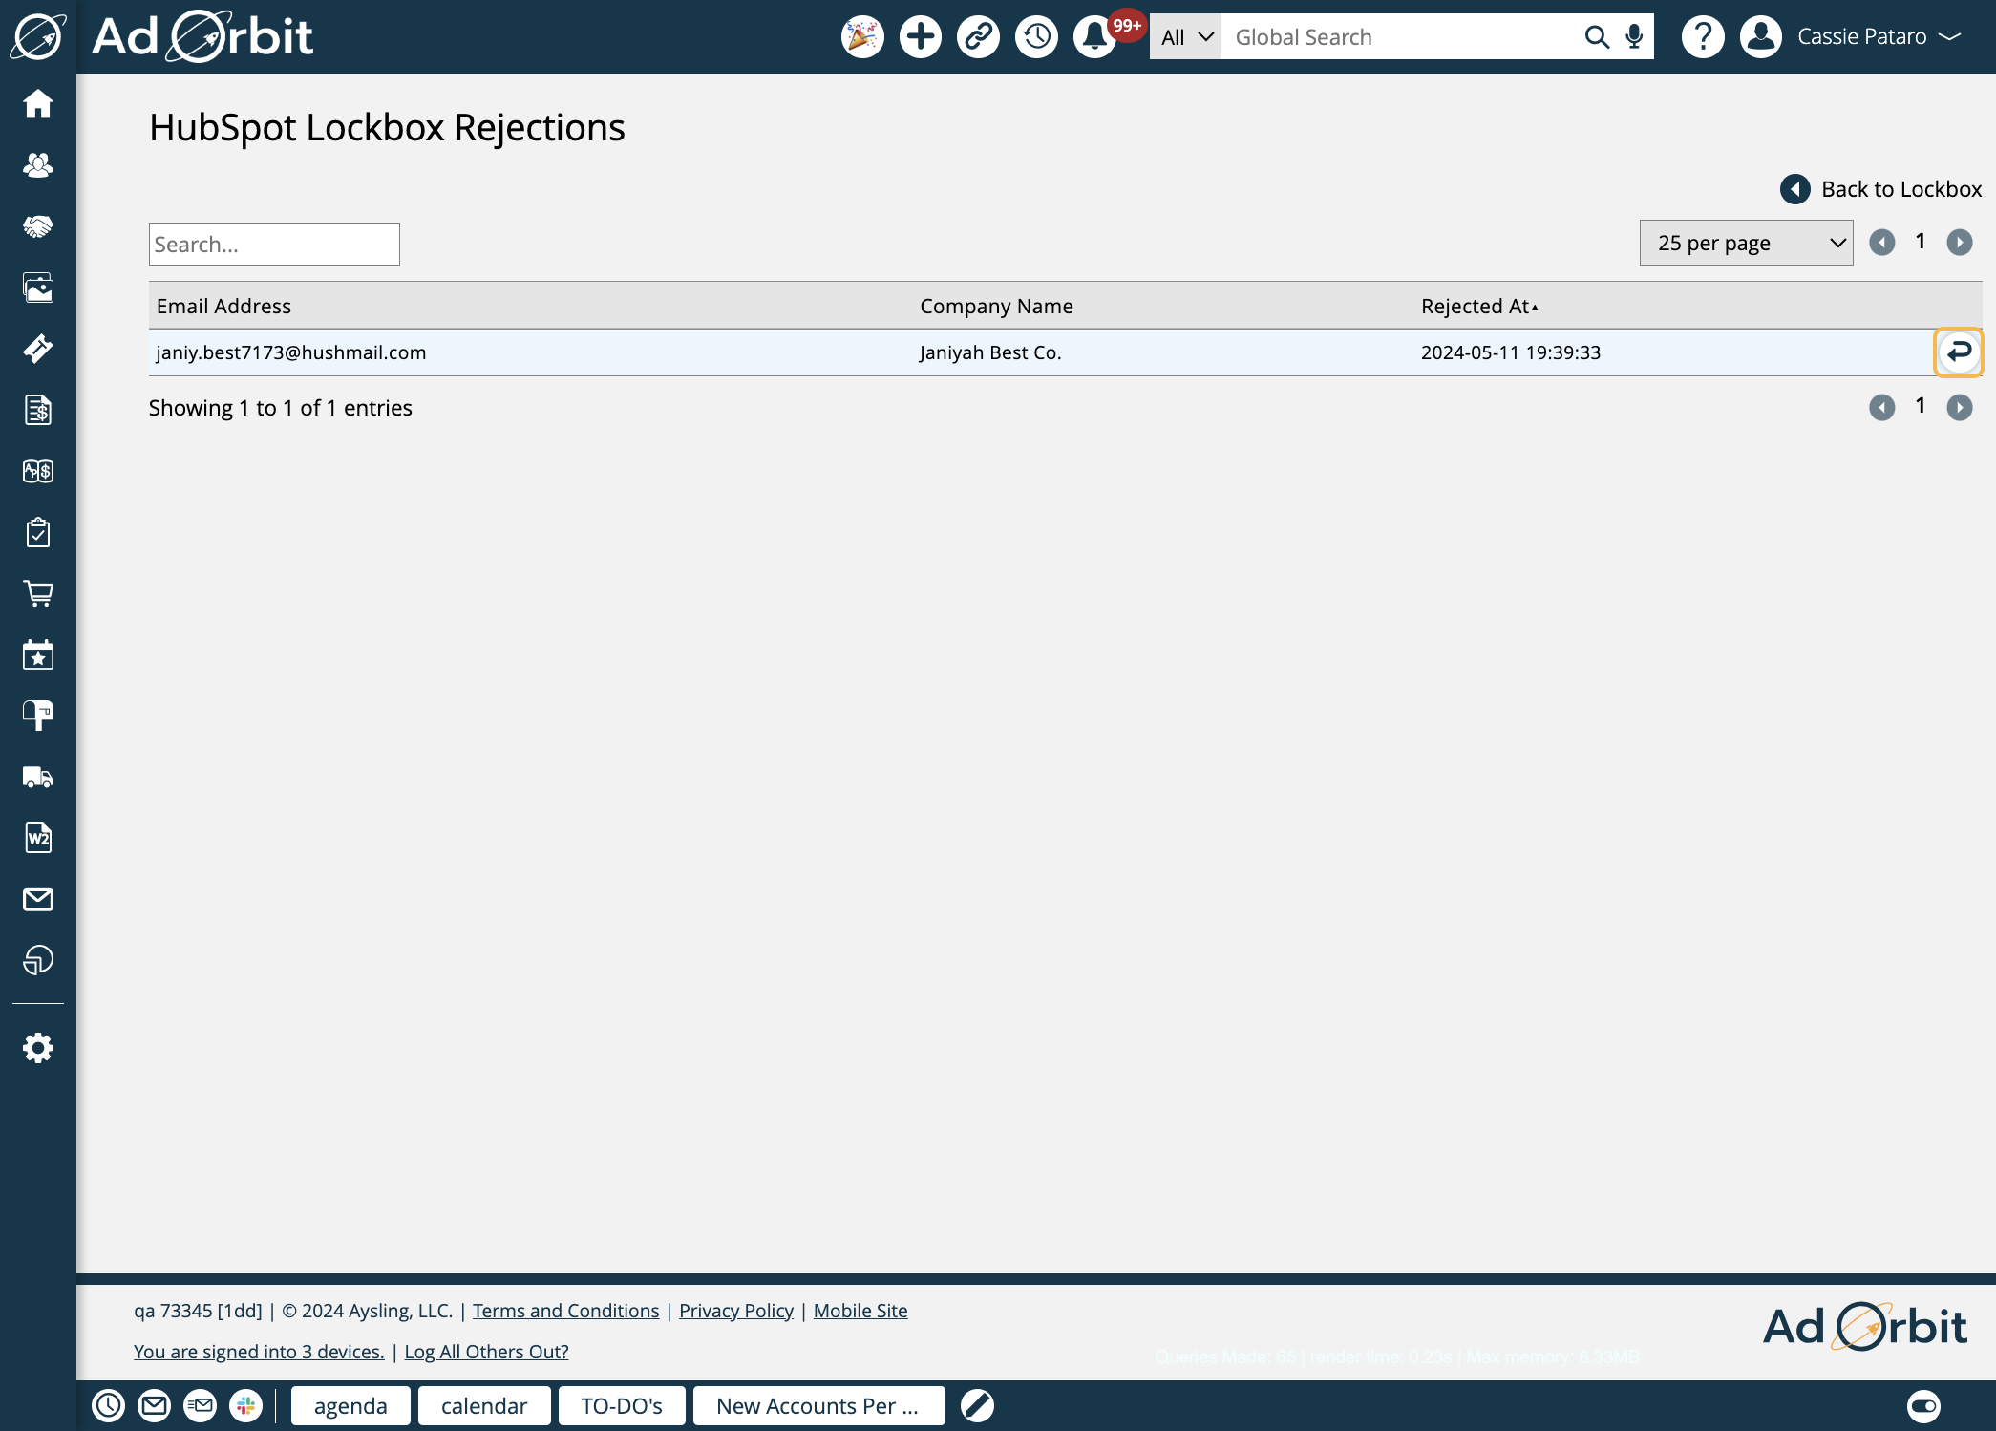Open the delivery truck icon in the sidebar
The height and width of the screenshot is (1431, 1996).
[x=38, y=777]
